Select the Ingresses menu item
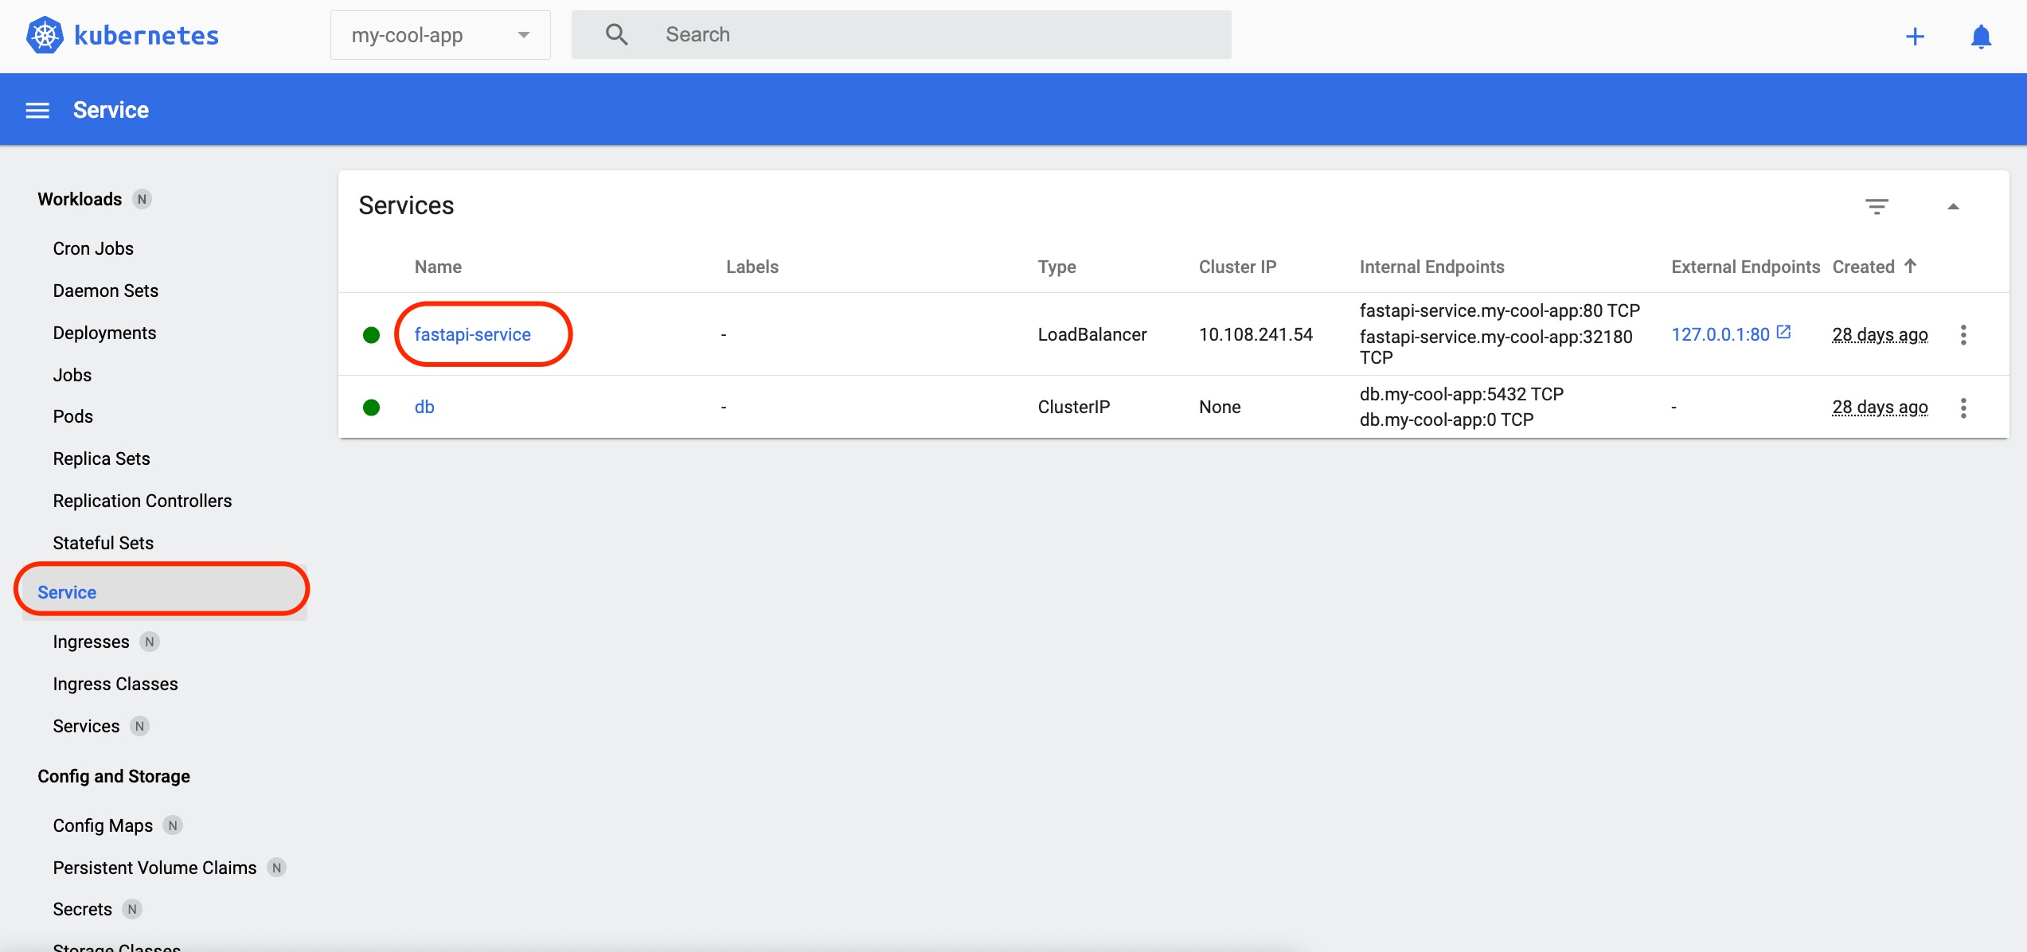2027x952 pixels. [x=91, y=641]
